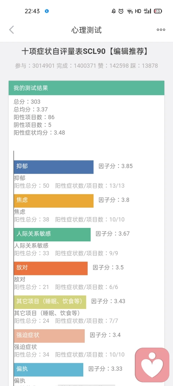Open the three-dot more options menu

[161, 30]
